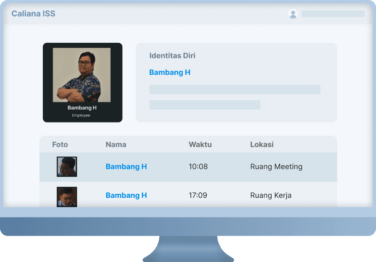Click the short placeholder bar in identity card
The image size is (376, 262).
tap(205, 105)
